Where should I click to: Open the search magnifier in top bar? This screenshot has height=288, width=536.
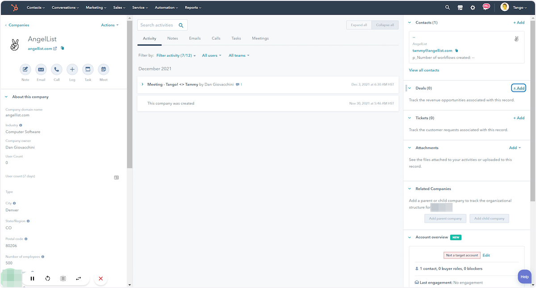point(448,8)
